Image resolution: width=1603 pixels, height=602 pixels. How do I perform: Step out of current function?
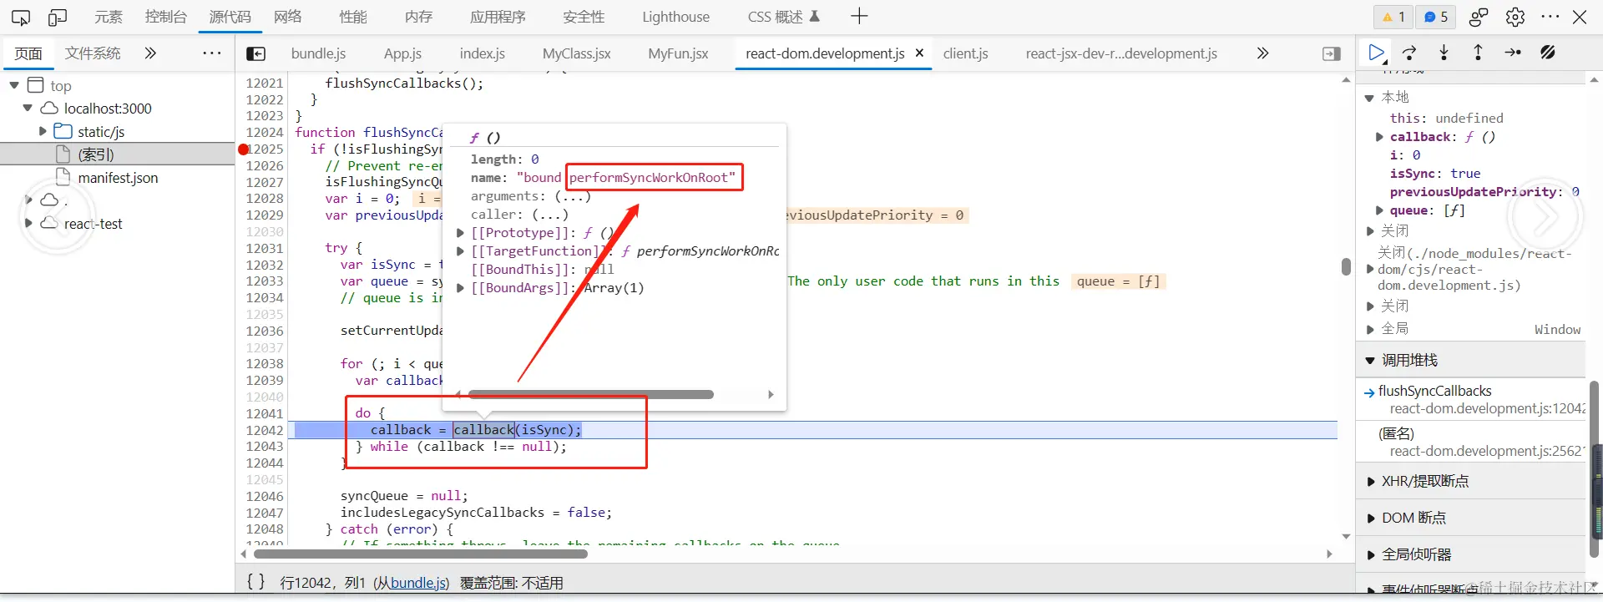click(1478, 53)
